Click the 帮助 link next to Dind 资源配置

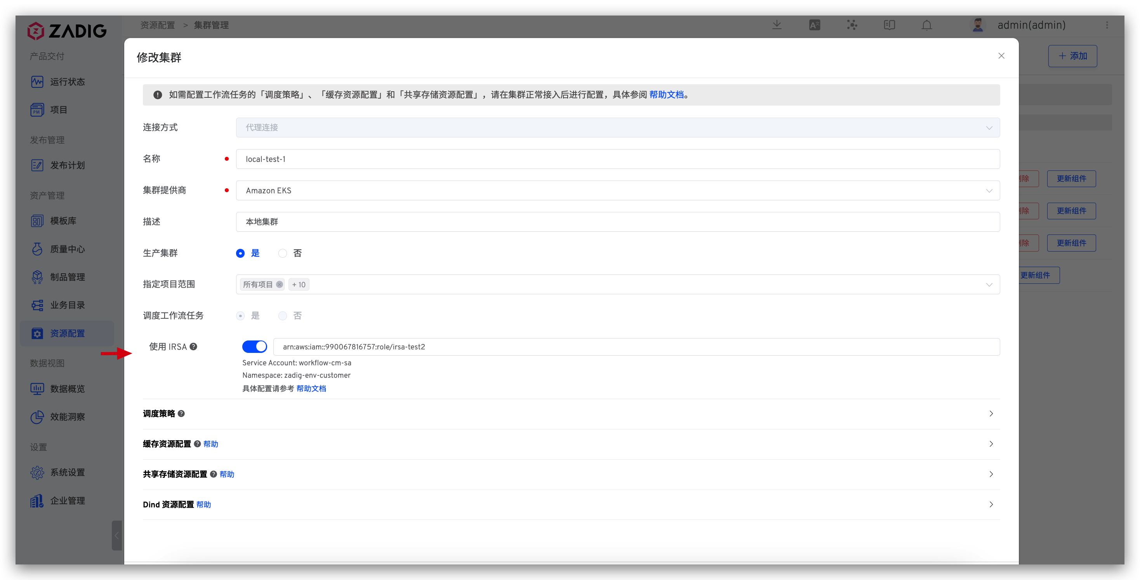tap(203, 504)
